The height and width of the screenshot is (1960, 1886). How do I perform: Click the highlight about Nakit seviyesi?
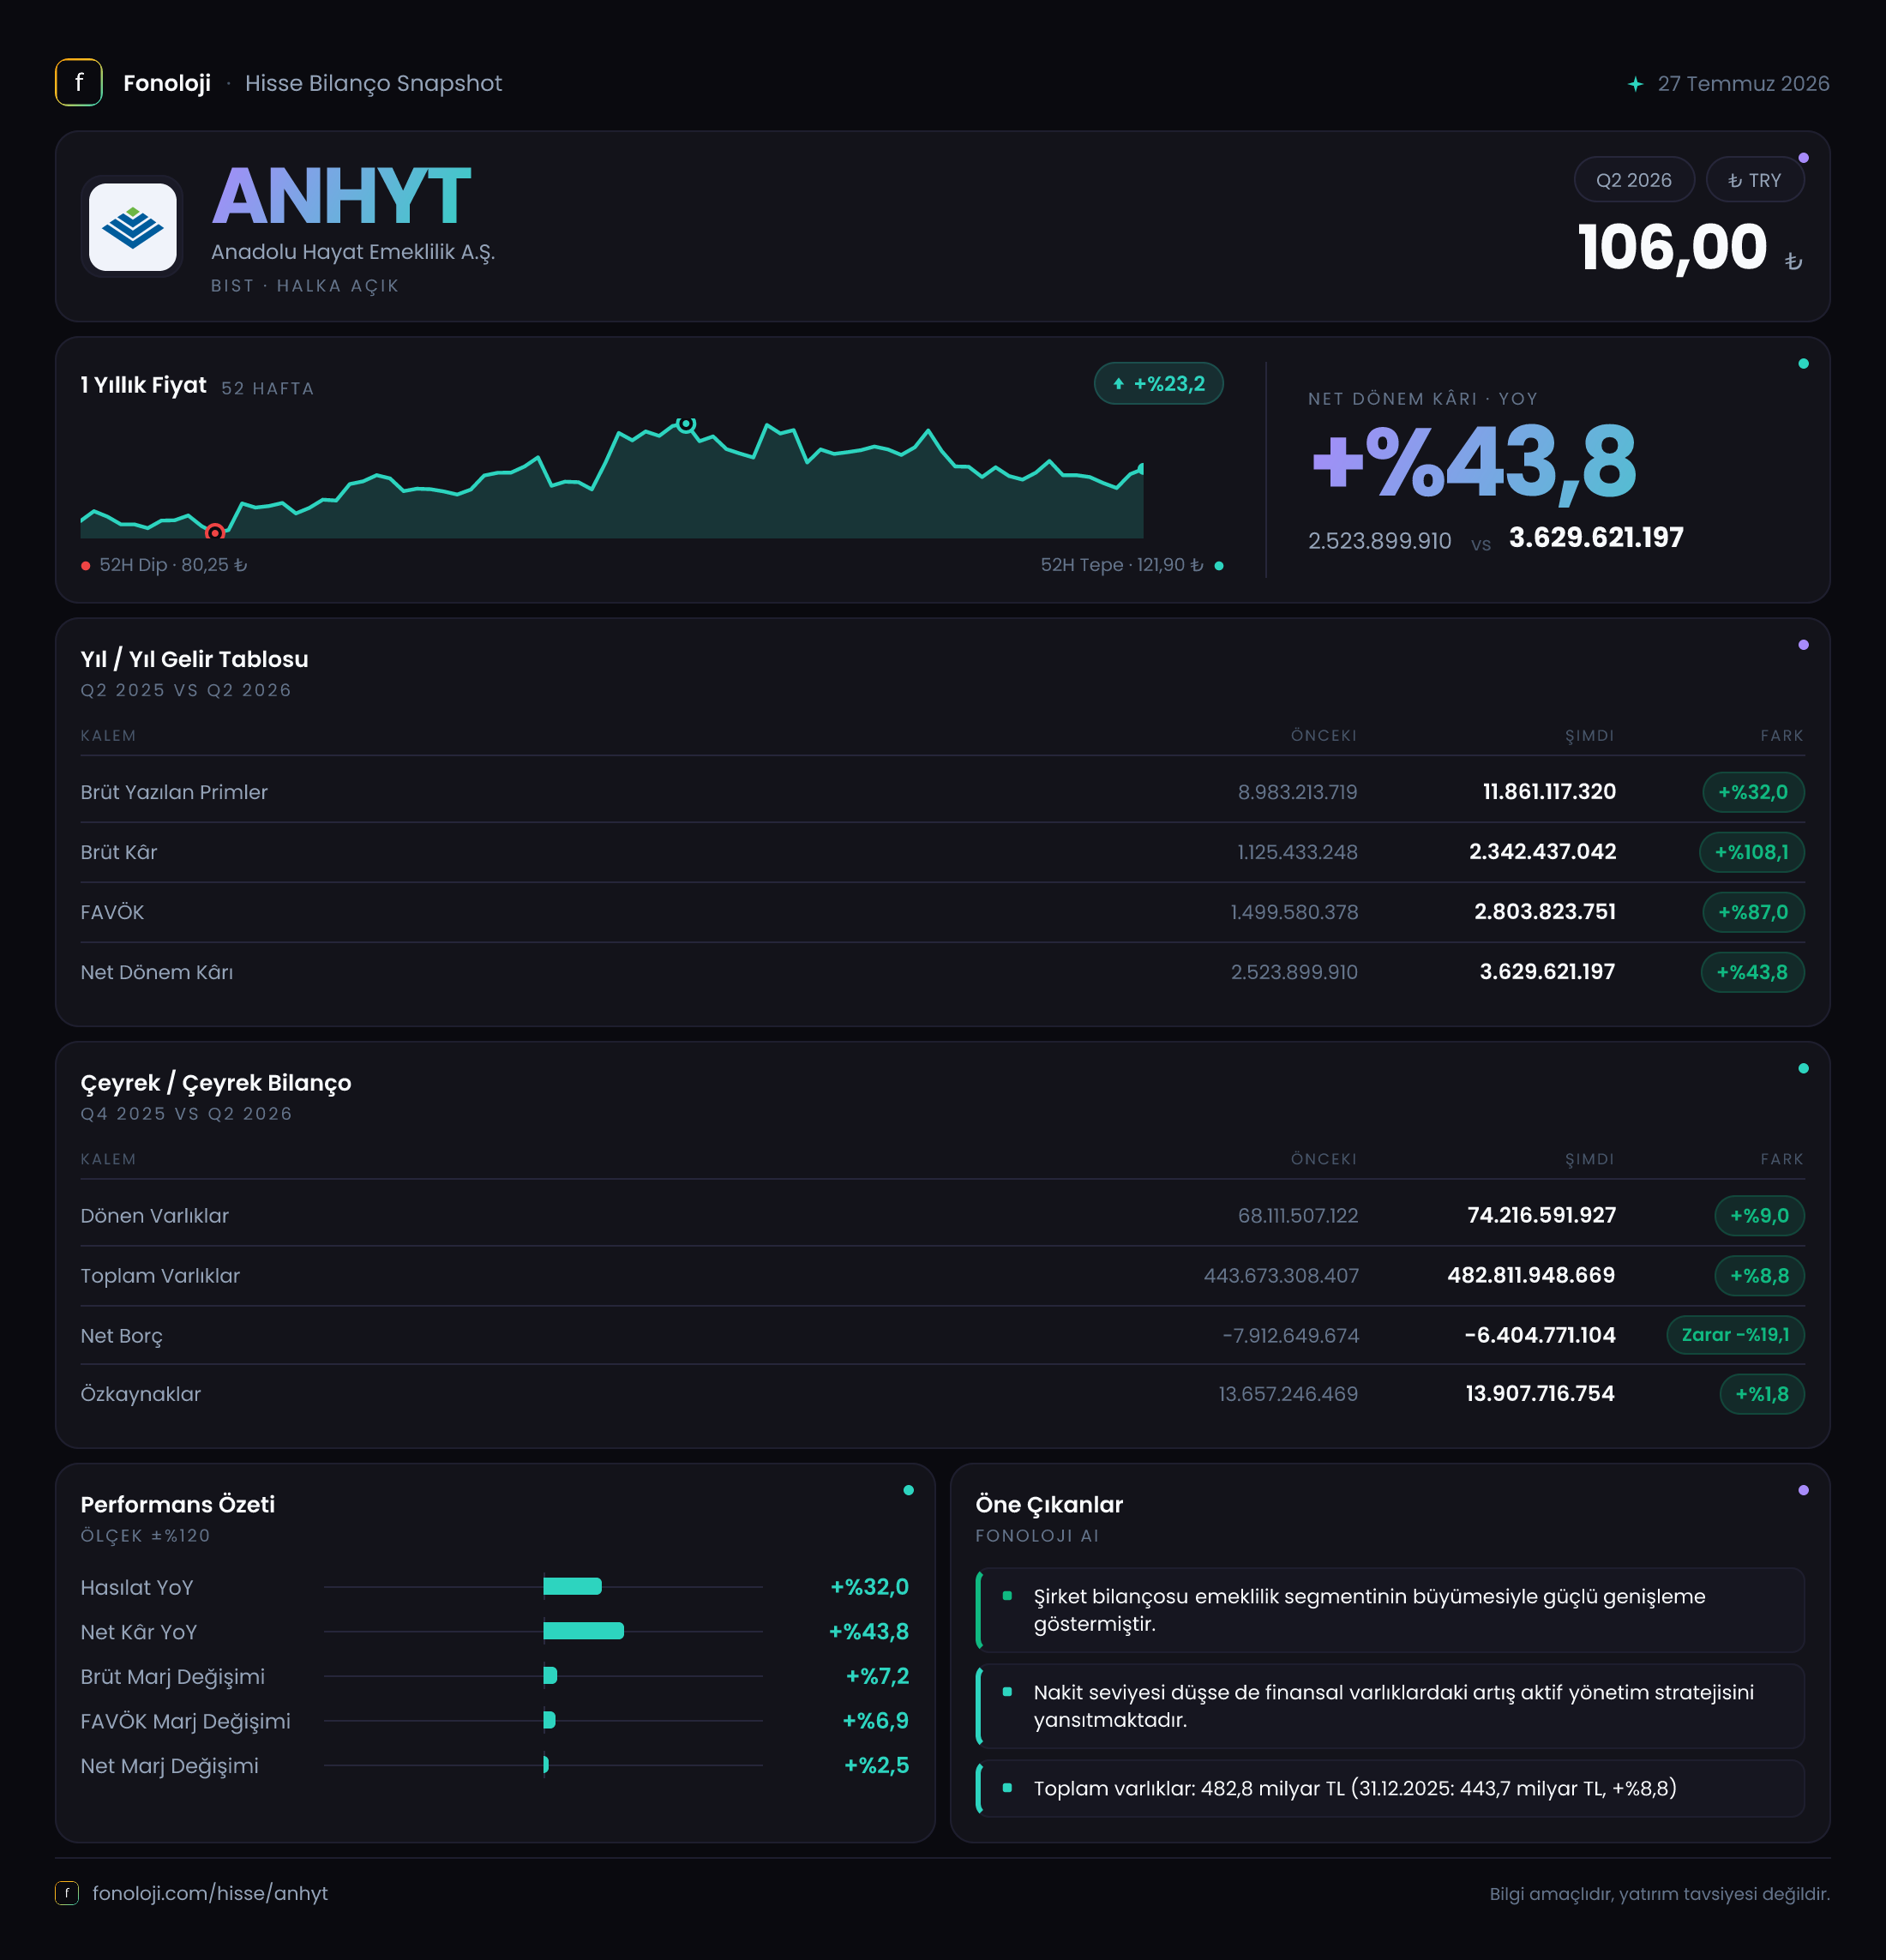point(1390,1706)
